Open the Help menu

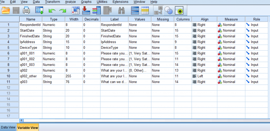coord(154,2)
